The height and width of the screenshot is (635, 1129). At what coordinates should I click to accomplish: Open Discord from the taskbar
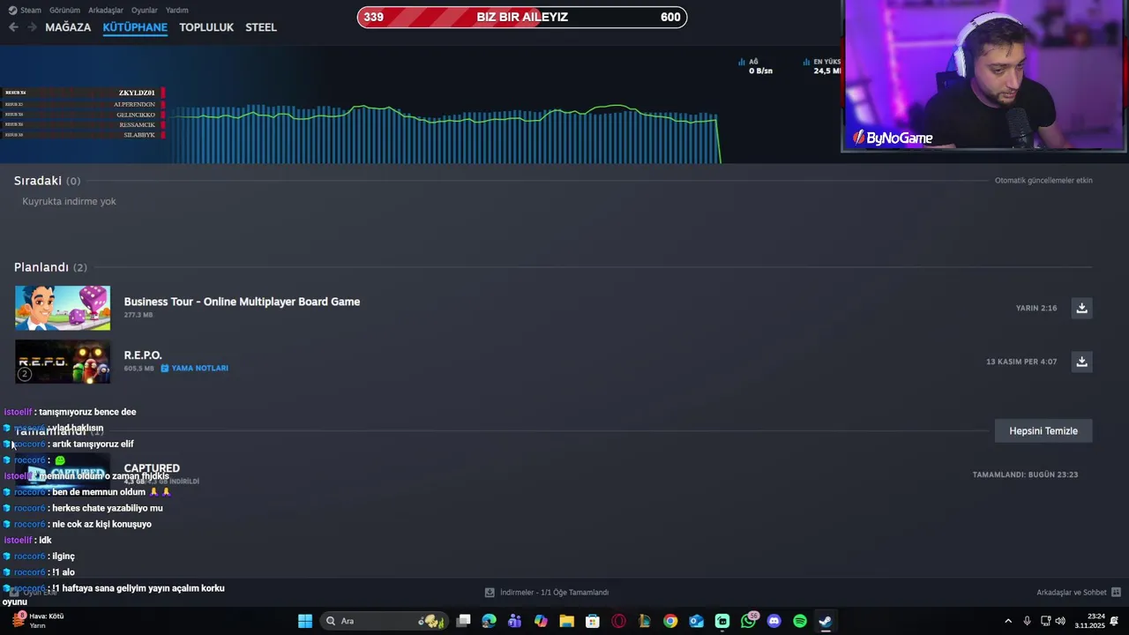click(x=774, y=621)
